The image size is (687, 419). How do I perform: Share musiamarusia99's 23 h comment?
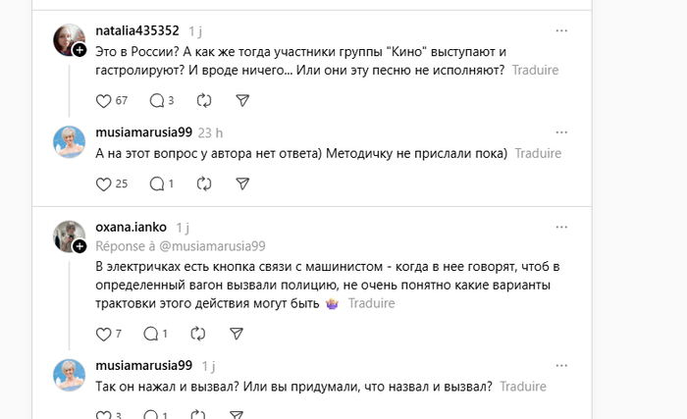[242, 183]
